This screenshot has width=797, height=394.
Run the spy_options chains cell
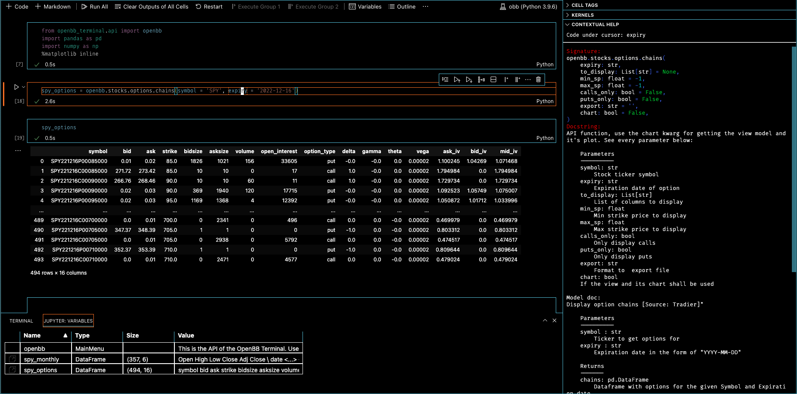pyautogui.click(x=16, y=87)
